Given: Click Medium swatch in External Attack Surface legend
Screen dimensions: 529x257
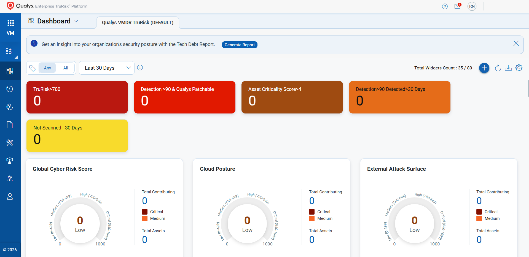Looking at the screenshot, I should [x=479, y=218].
